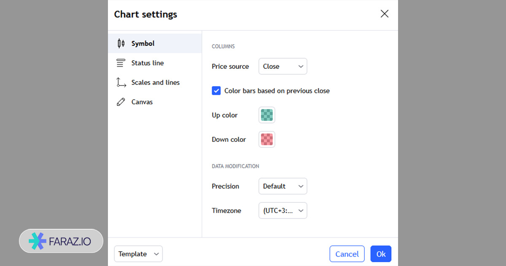Click the Scales and lines axis icon

121,82
